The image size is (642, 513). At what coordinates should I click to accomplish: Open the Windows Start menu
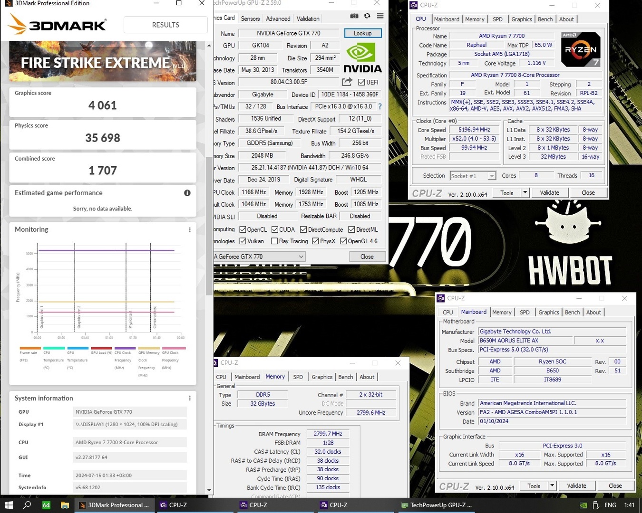click(9, 505)
